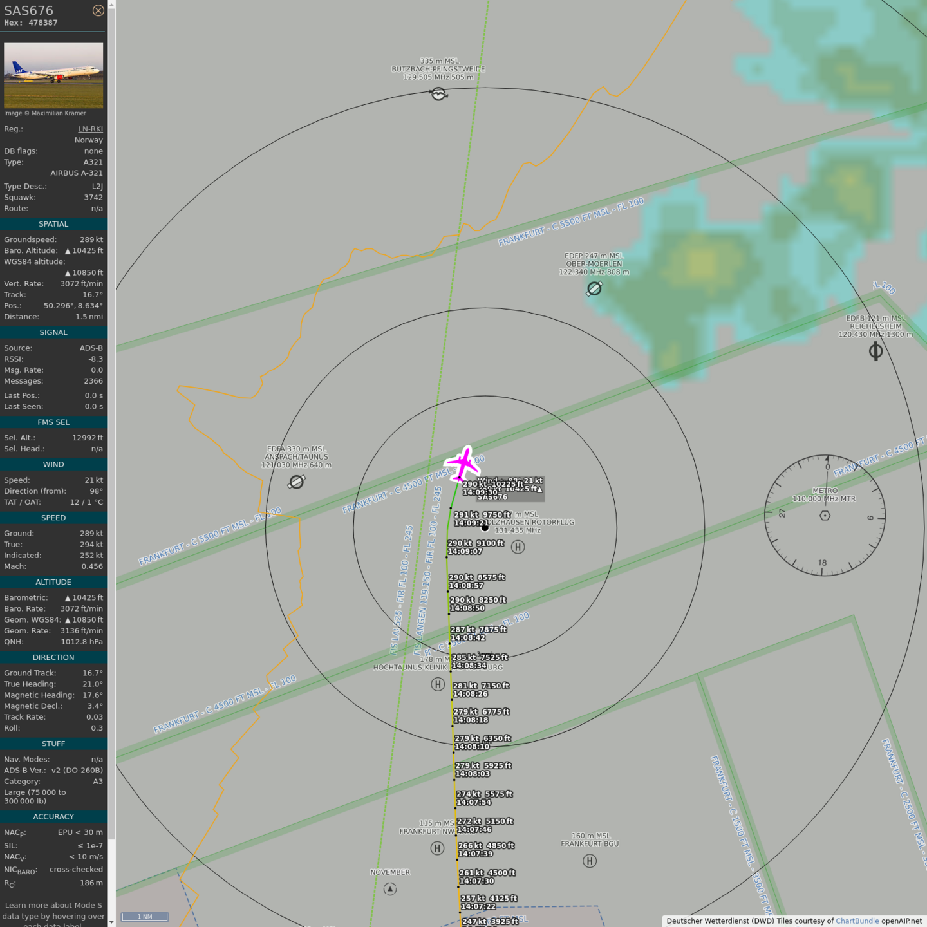Viewport: 927px width, 927px height.
Task: Click the Reichelsheim EDFB airport icon
Action: [x=876, y=351]
